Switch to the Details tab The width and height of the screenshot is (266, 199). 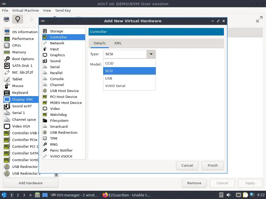coord(100,43)
